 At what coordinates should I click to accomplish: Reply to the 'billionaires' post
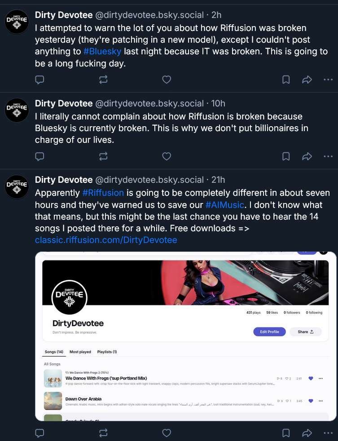pos(40,157)
